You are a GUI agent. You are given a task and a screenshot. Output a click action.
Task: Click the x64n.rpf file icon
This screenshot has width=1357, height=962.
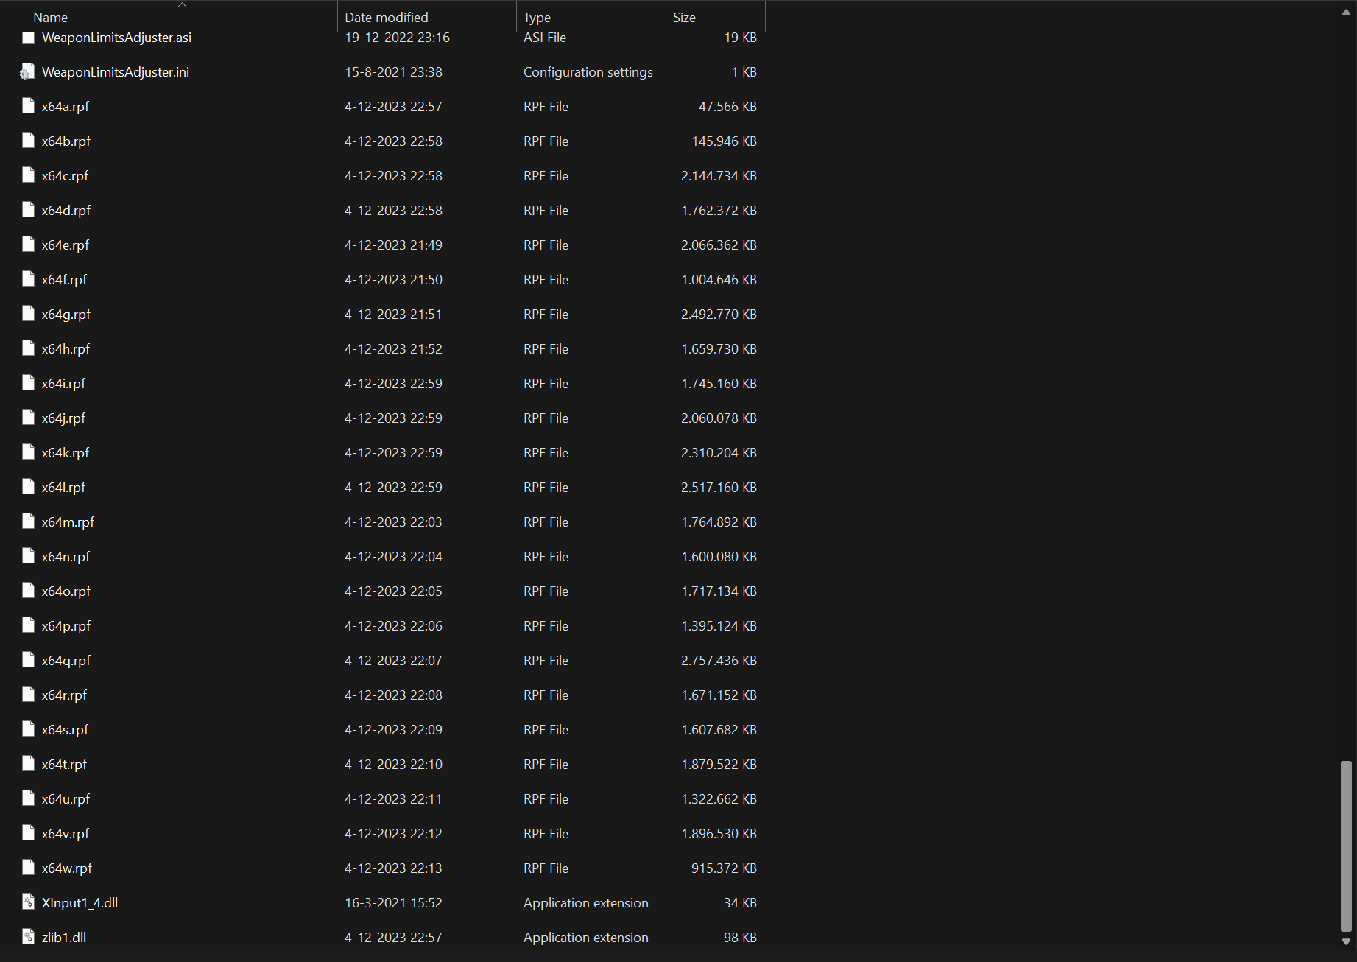pos(28,556)
